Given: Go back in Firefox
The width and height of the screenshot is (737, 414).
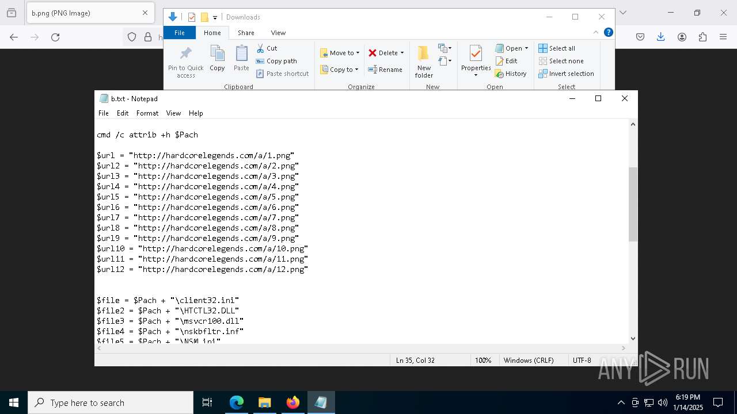Looking at the screenshot, I should (14, 37).
